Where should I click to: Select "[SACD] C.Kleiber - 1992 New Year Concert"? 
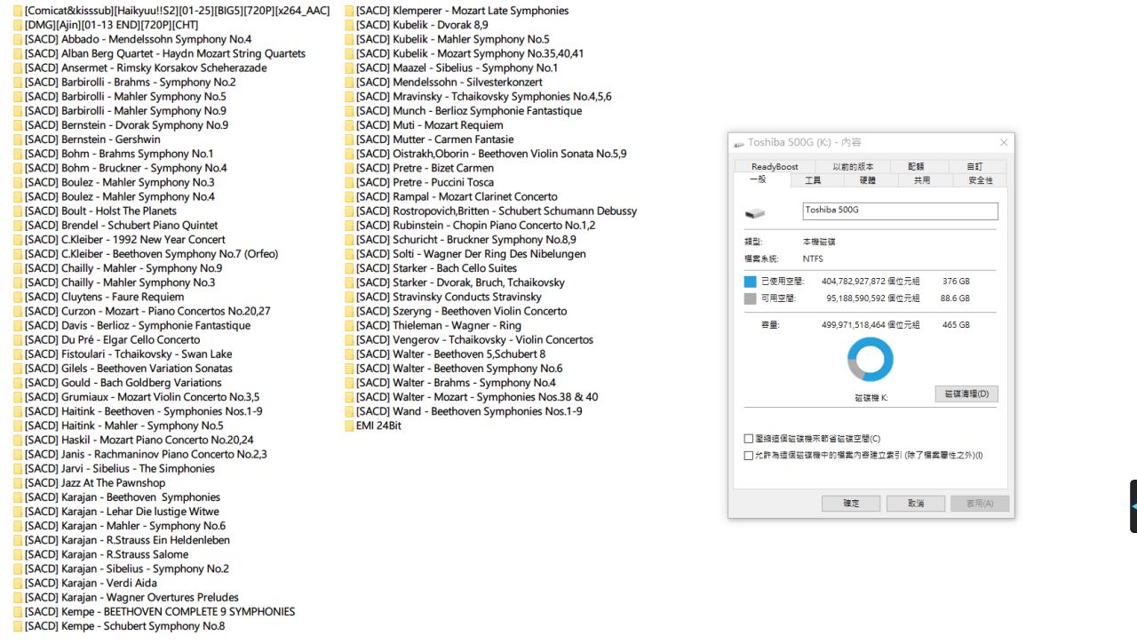[x=125, y=240]
